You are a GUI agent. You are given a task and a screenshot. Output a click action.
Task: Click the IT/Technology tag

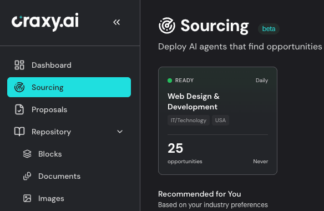189,120
